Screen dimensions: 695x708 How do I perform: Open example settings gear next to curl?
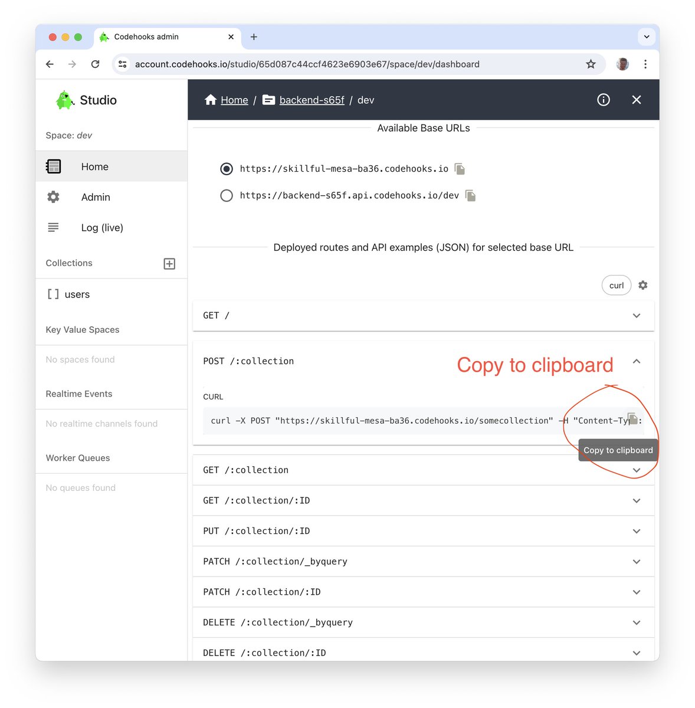tap(643, 285)
